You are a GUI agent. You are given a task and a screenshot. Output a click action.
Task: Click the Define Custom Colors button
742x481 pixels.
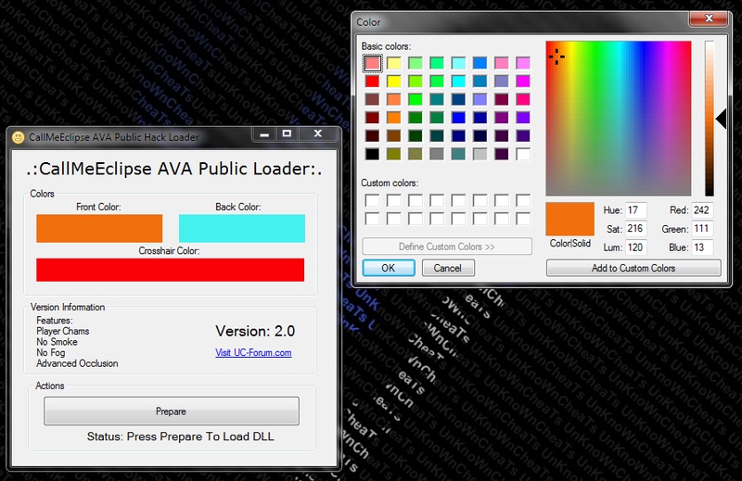[447, 247]
